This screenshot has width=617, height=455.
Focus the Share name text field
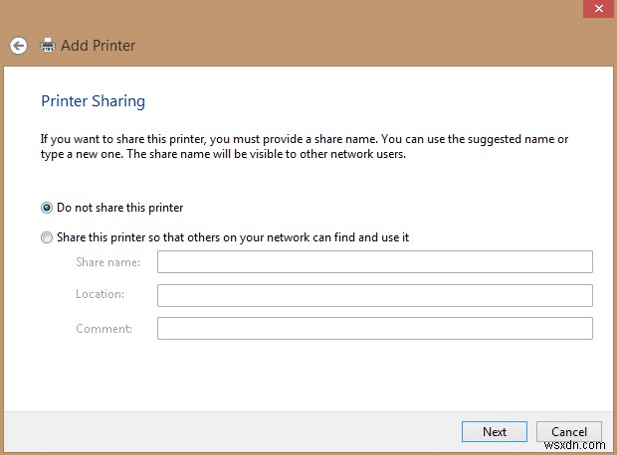click(x=374, y=261)
